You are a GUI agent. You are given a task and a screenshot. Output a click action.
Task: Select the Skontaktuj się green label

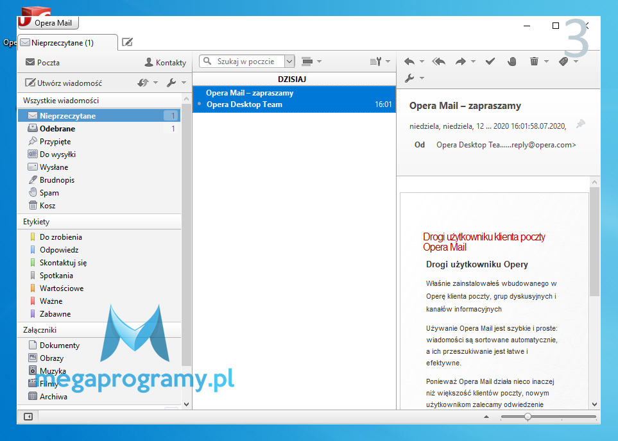[x=99, y=263]
